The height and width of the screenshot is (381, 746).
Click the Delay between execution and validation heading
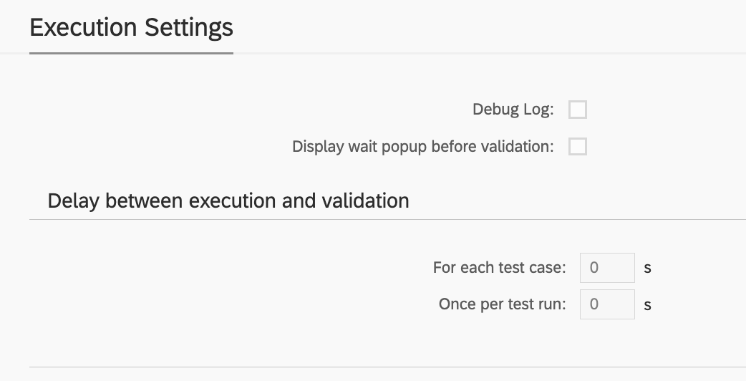tap(228, 201)
